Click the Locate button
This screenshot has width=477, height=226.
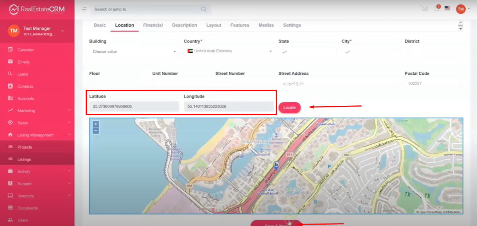pyautogui.click(x=289, y=108)
